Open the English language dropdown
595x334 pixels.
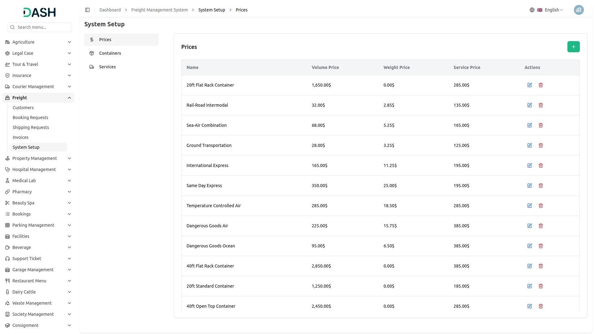552,10
